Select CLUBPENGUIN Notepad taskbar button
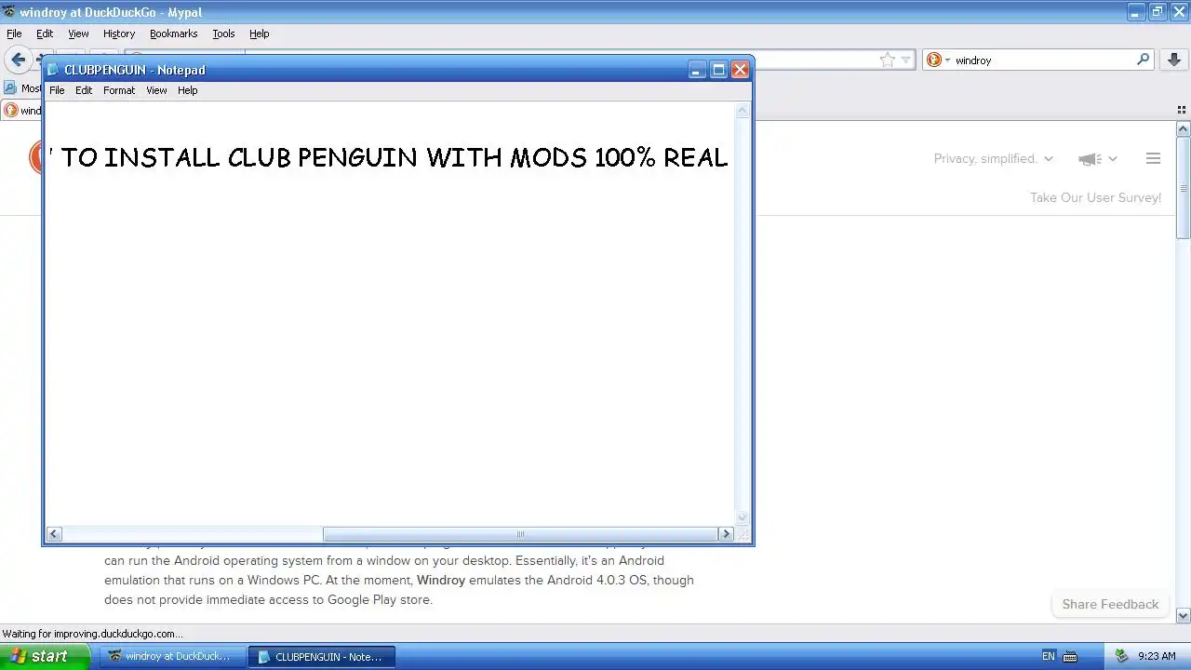This screenshot has width=1191, height=670. pyautogui.click(x=321, y=656)
